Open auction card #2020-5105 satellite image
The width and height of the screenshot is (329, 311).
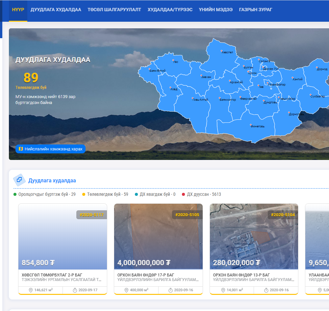pos(159,237)
